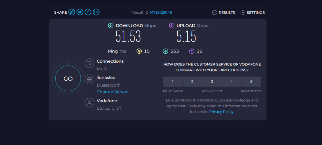
Task: Click the download ping value 333
Action: [x=175, y=51]
